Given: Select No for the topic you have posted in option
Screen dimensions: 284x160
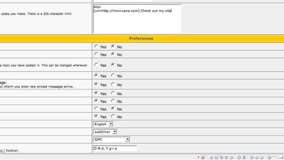Looking at the screenshot, I should 113,65.
